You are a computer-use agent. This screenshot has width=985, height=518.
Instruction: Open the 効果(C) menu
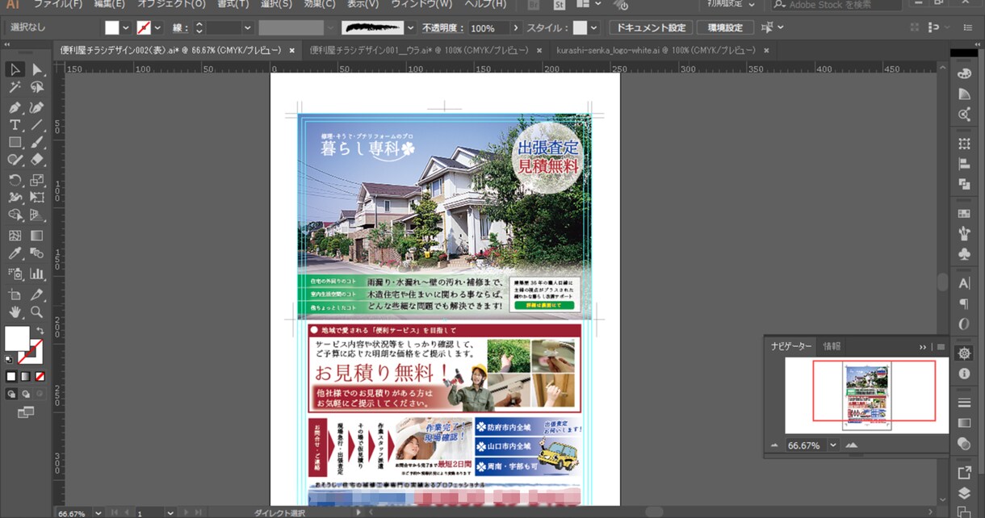tap(321, 4)
